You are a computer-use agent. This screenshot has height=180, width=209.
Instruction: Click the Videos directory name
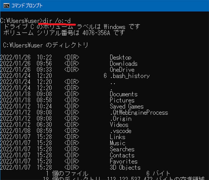pos(119,125)
